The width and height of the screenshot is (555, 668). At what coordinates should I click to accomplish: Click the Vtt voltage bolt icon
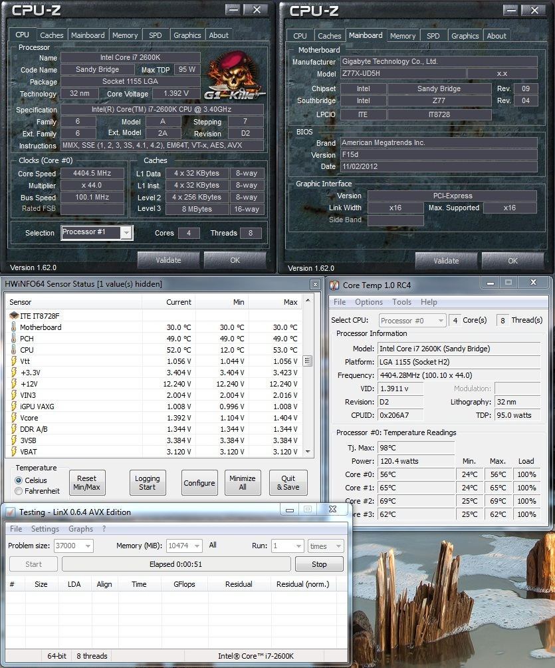13,361
